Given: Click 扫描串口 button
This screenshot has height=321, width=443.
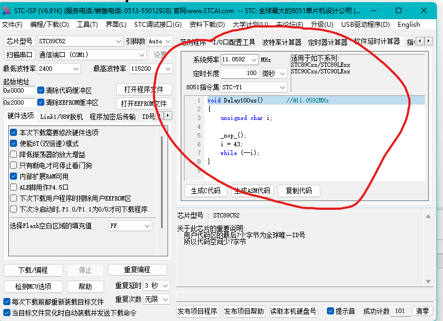Looking at the screenshot, I should point(19,55).
